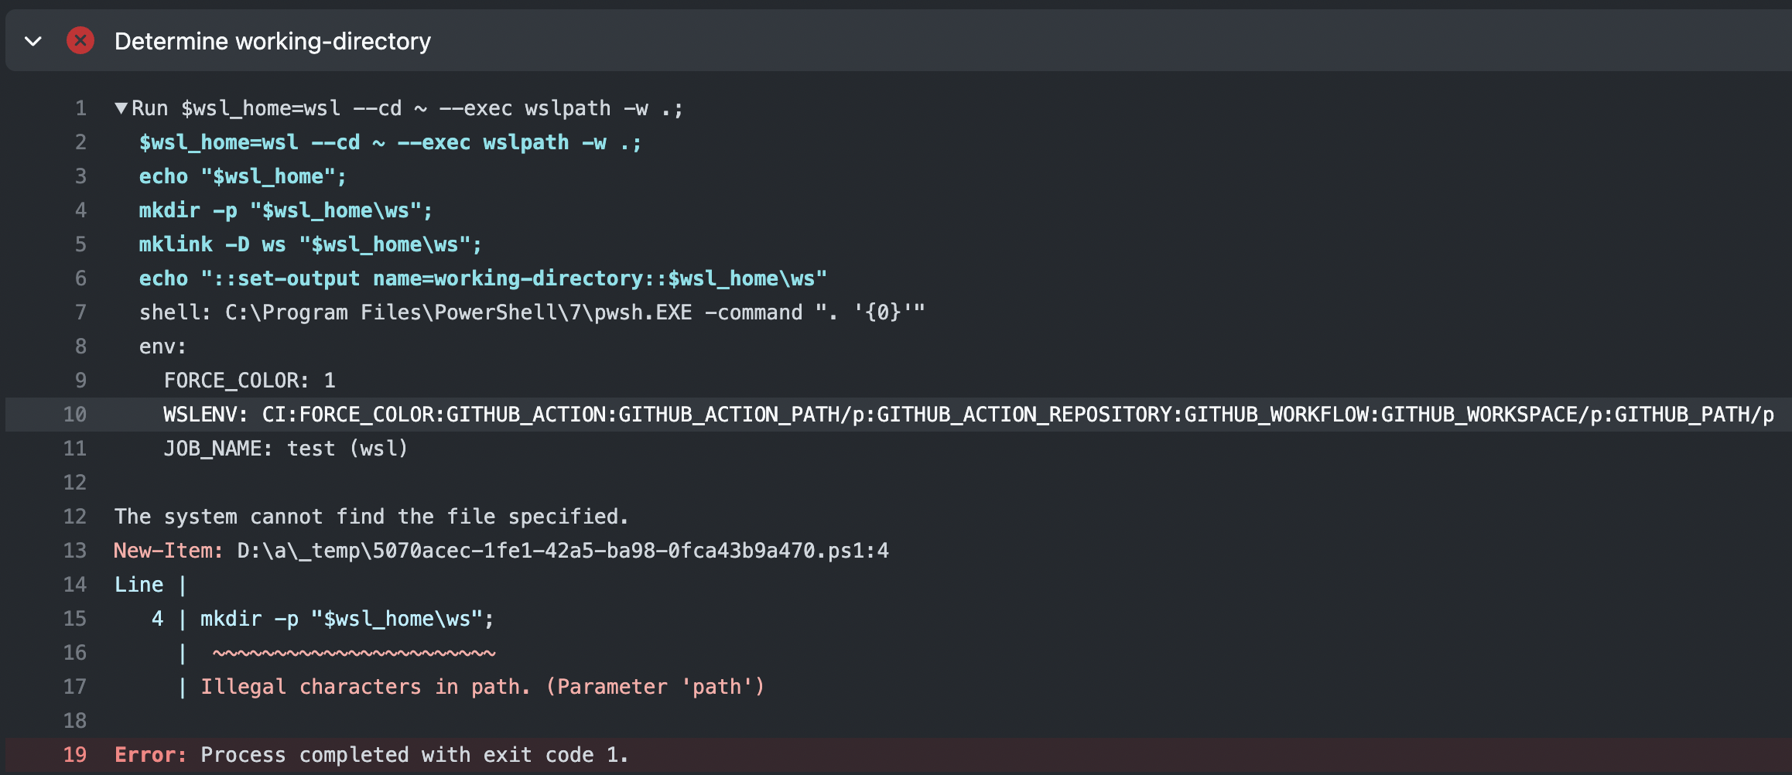Click the 'echo "::set-output name=working-directory' line
The height and width of the screenshot is (775, 1792).
(483, 278)
